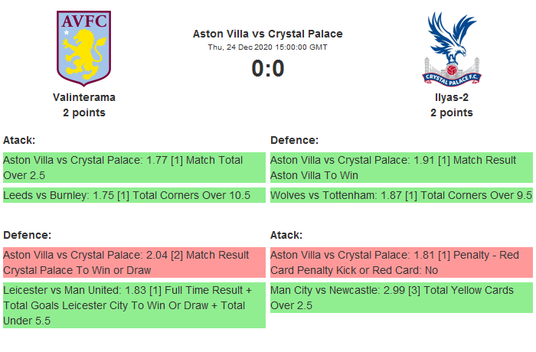Click the Aston Villa club crest
This screenshot has height=352, width=536.
(84, 47)
